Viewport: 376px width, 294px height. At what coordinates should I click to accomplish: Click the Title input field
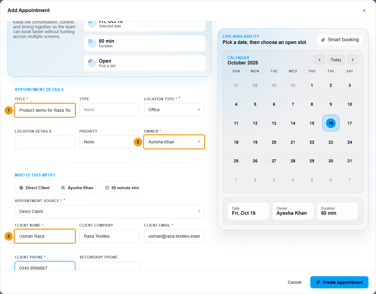[x=45, y=110]
